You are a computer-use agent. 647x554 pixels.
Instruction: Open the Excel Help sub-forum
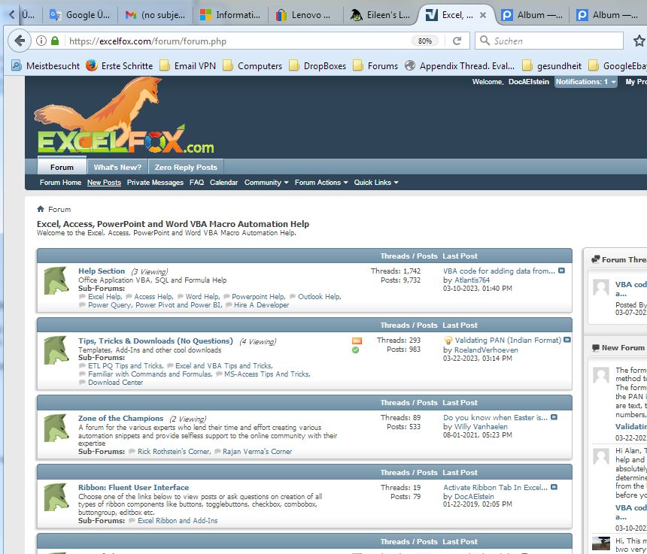[x=105, y=296]
